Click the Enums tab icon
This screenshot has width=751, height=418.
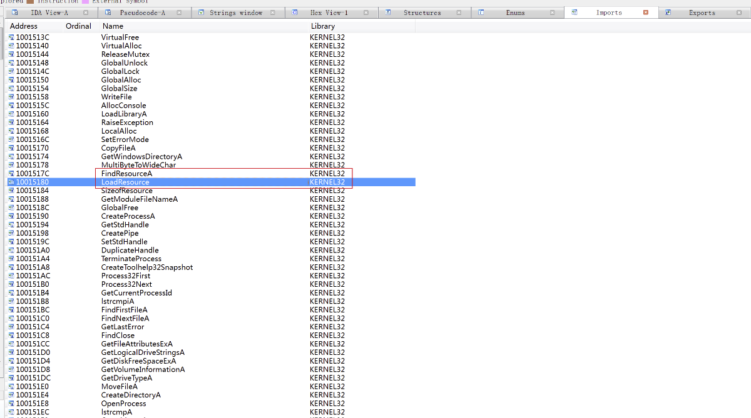point(481,12)
